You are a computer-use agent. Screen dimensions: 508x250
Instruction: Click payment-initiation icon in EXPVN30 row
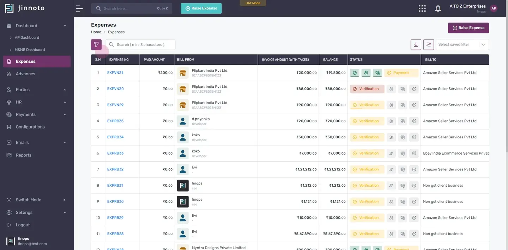[x=403, y=89]
